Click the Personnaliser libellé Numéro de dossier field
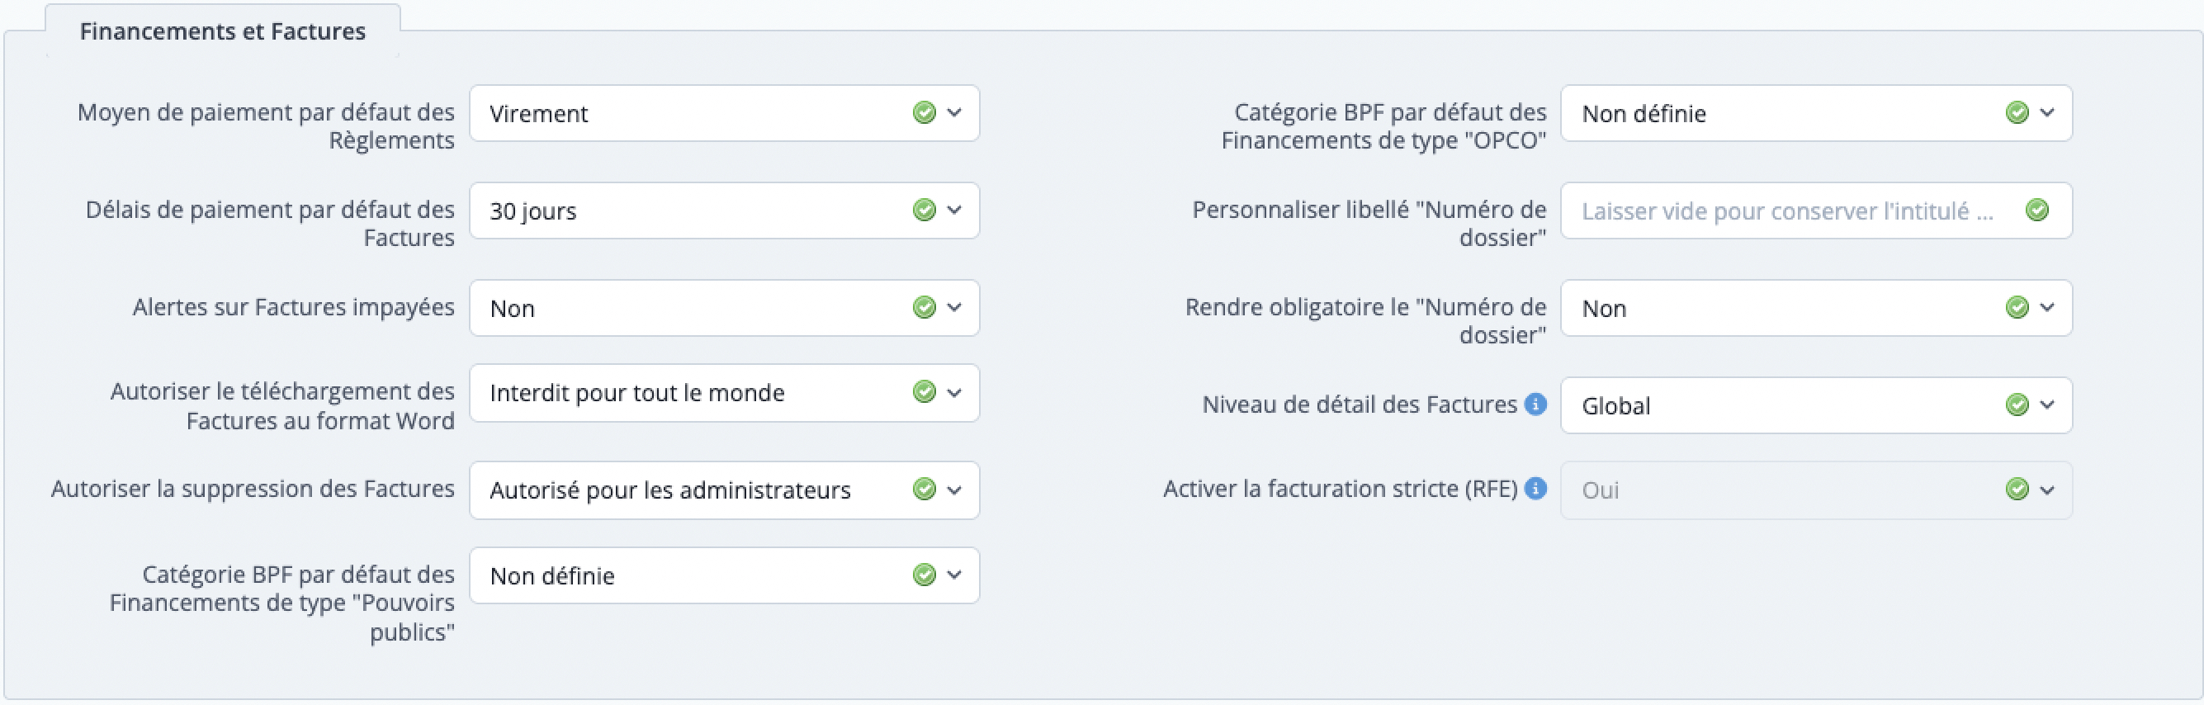2204x705 pixels. 1788,211
